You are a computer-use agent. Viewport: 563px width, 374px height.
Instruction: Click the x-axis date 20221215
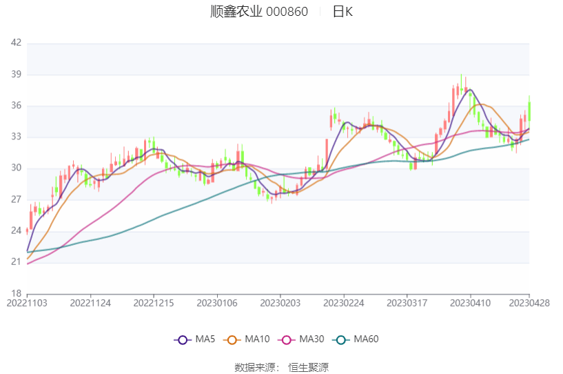pyautogui.click(x=154, y=303)
